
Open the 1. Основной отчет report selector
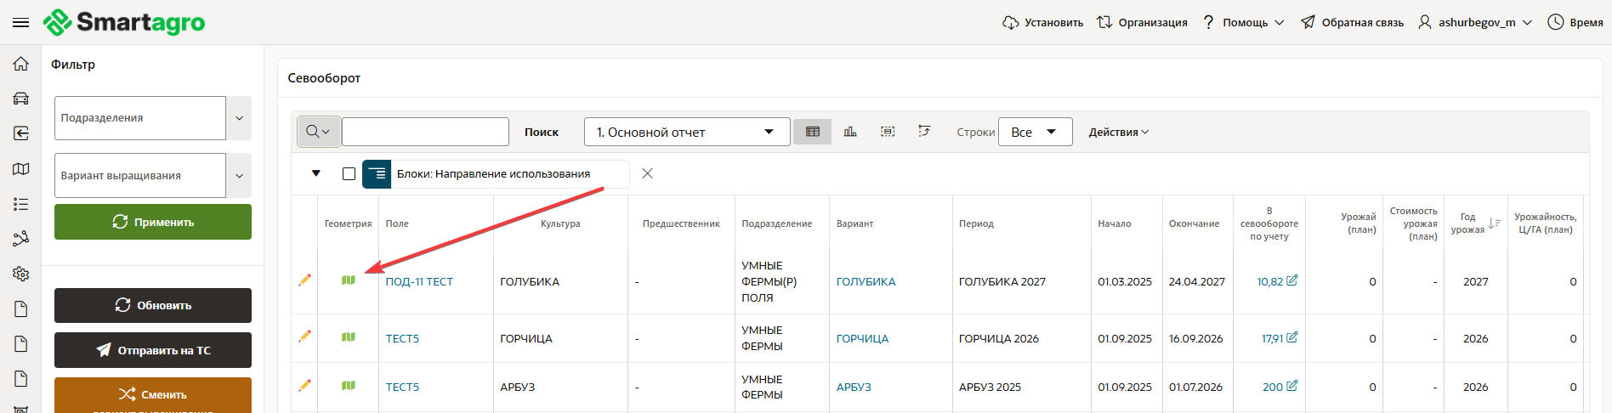tap(686, 132)
